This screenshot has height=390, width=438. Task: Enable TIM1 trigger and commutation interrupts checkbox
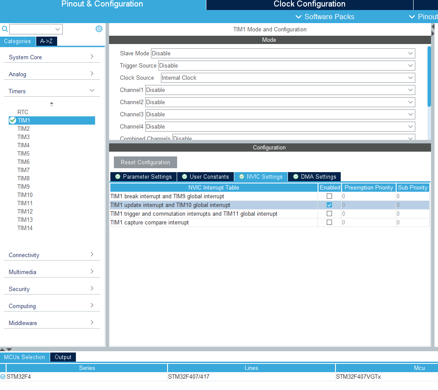[x=329, y=214]
